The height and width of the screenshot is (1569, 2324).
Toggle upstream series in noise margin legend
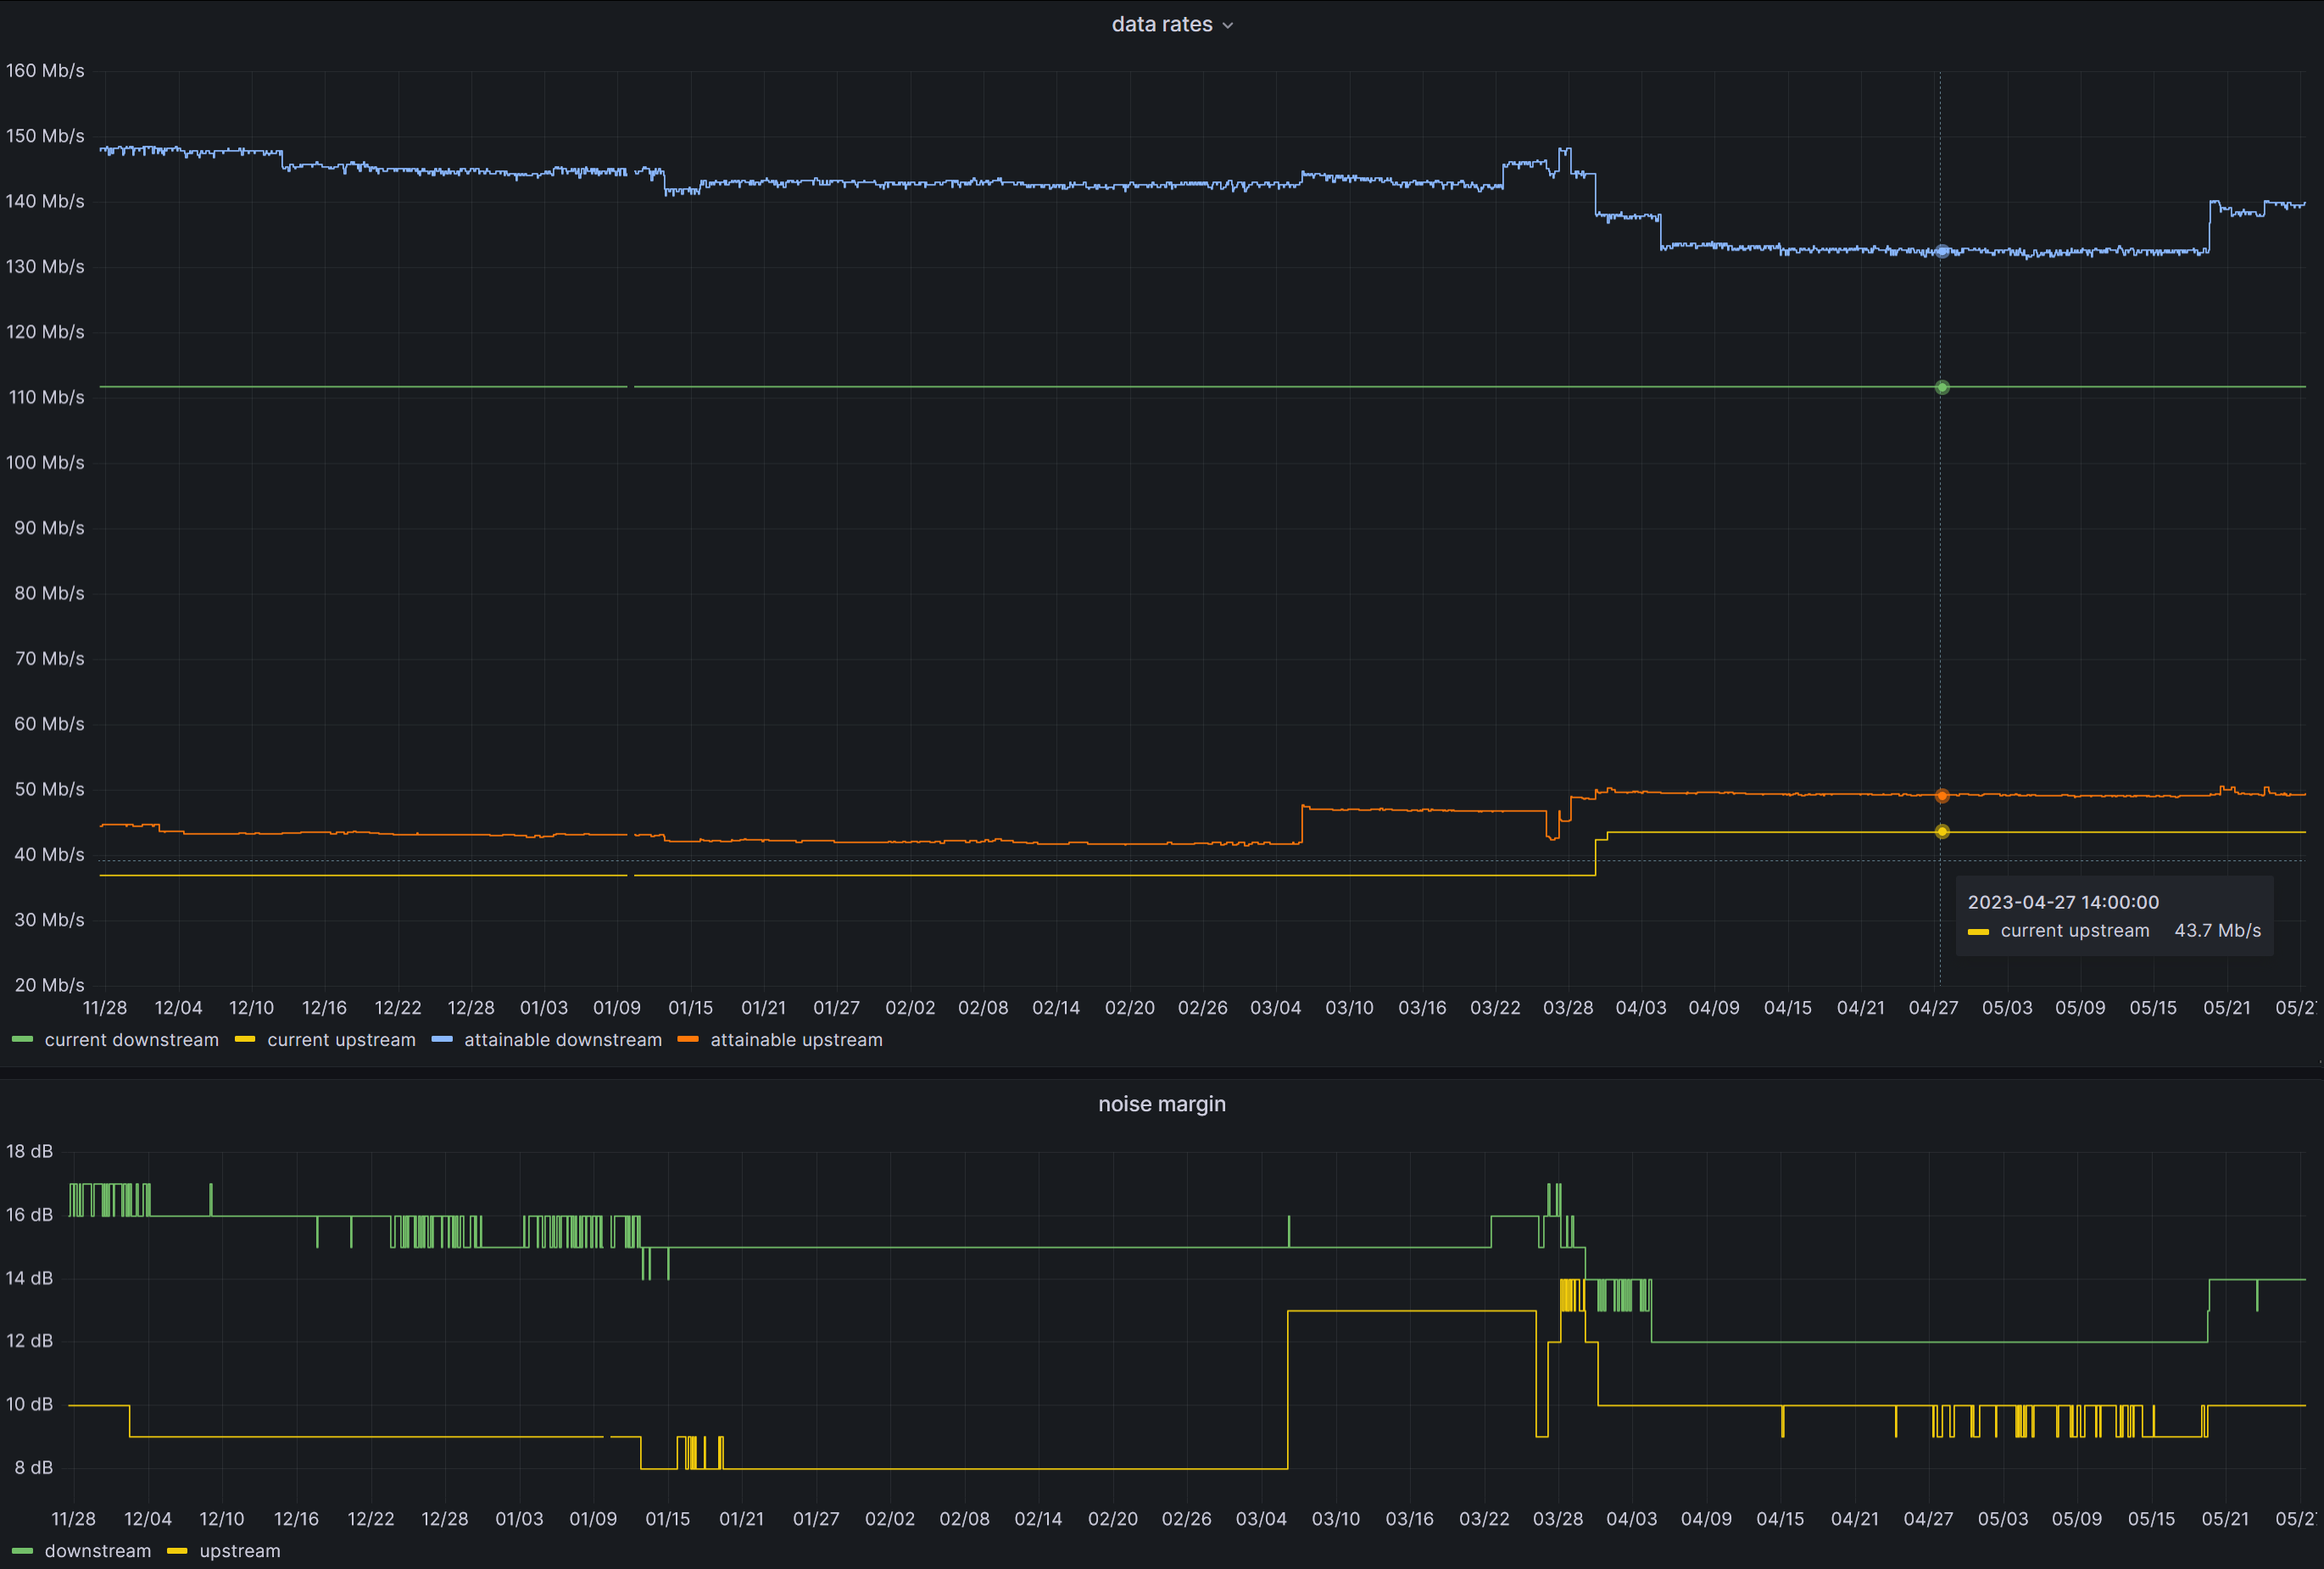click(x=240, y=1551)
